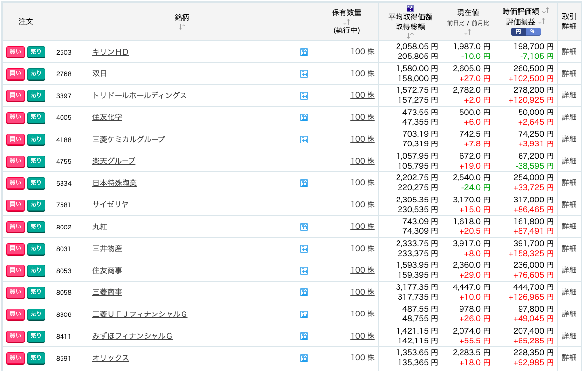Select the -38,595 円 loss value

pyautogui.click(x=534, y=166)
